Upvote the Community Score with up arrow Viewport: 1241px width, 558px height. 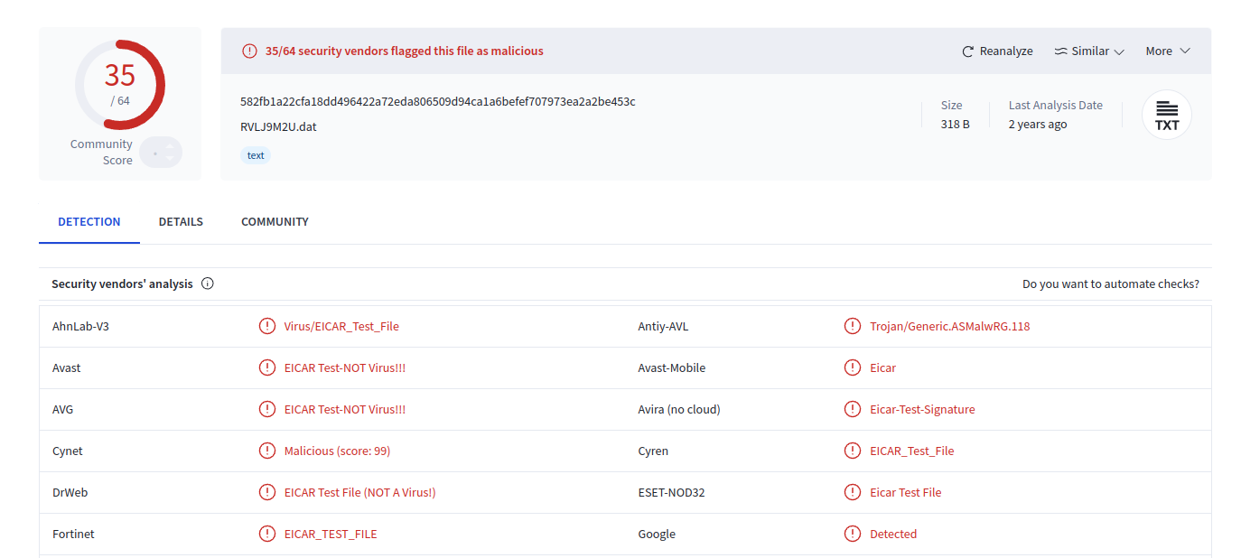tap(169, 146)
